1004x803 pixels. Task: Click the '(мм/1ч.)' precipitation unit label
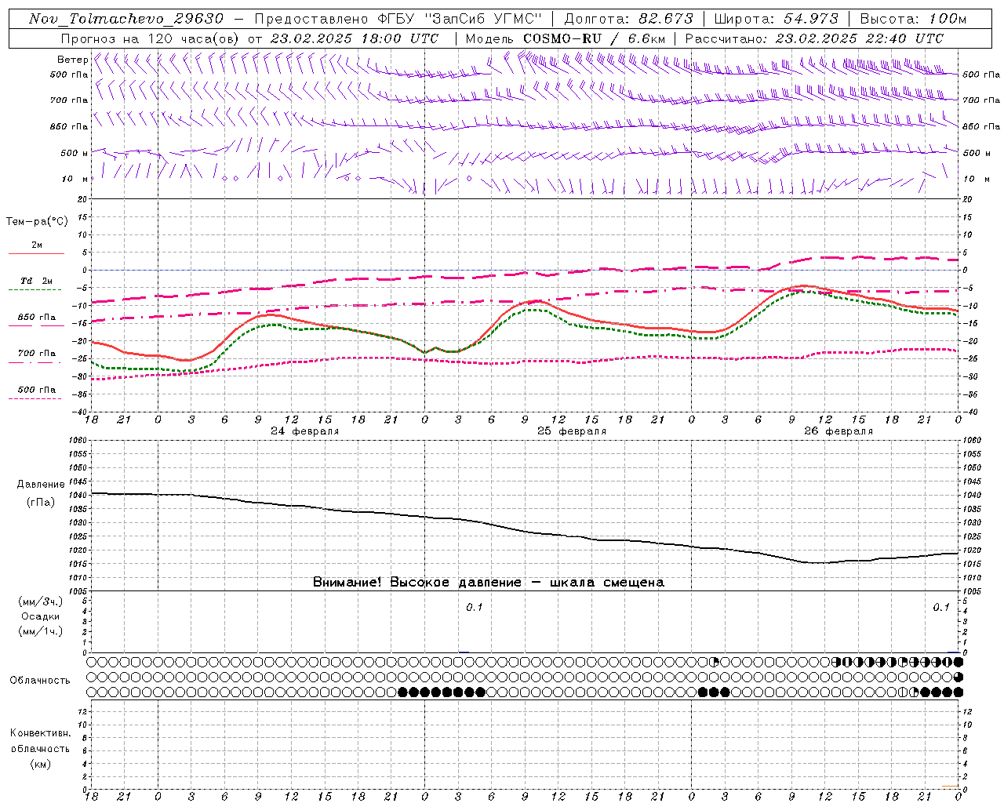(40, 631)
